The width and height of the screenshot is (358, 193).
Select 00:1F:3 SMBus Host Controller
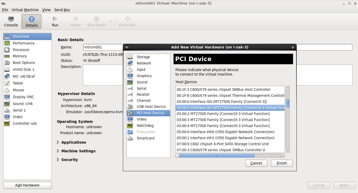(230, 90)
